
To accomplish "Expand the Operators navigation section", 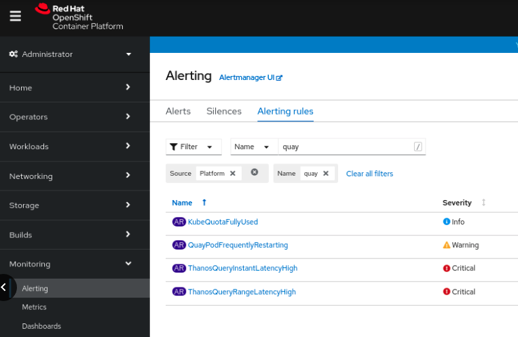I will tap(75, 117).
